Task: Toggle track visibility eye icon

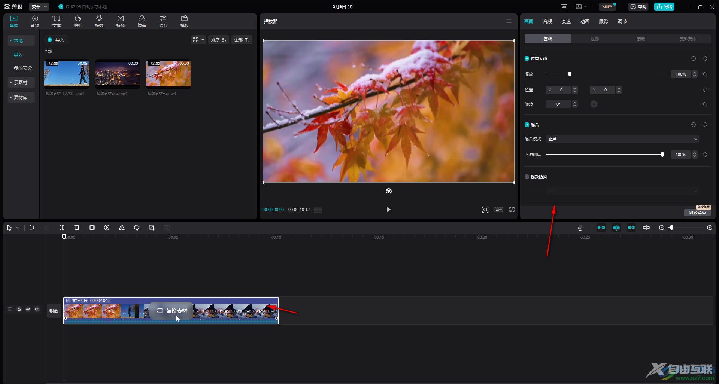Action: pyautogui.click(x=28, y=309)
